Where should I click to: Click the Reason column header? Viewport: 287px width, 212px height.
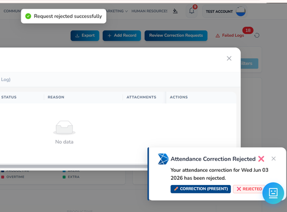[x=56, y=97]
